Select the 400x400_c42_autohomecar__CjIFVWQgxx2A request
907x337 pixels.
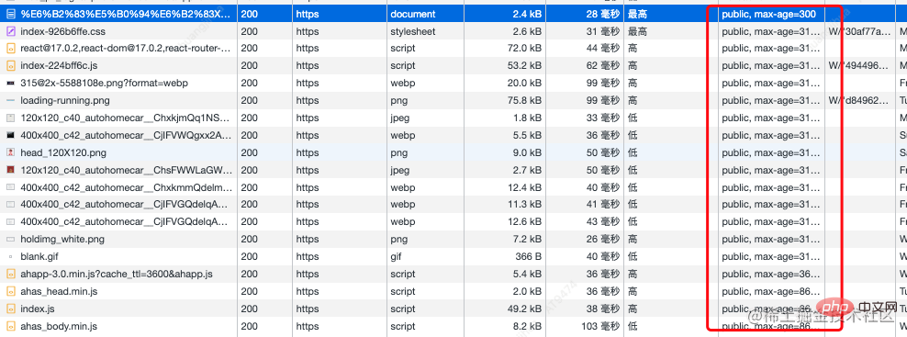tap(126, 135)
